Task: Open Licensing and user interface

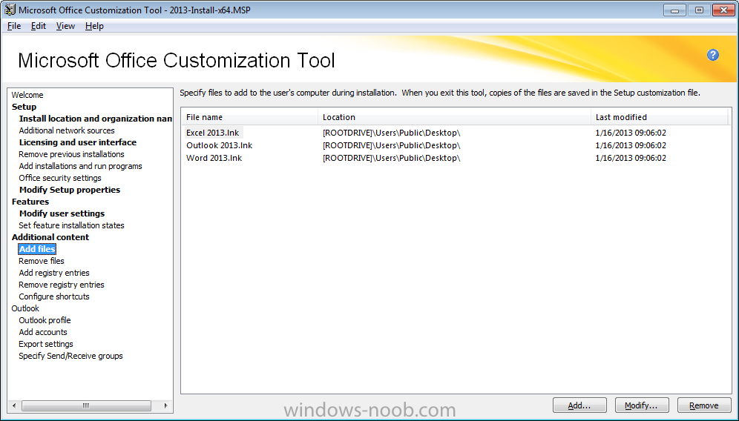Action: coord(78,142)
